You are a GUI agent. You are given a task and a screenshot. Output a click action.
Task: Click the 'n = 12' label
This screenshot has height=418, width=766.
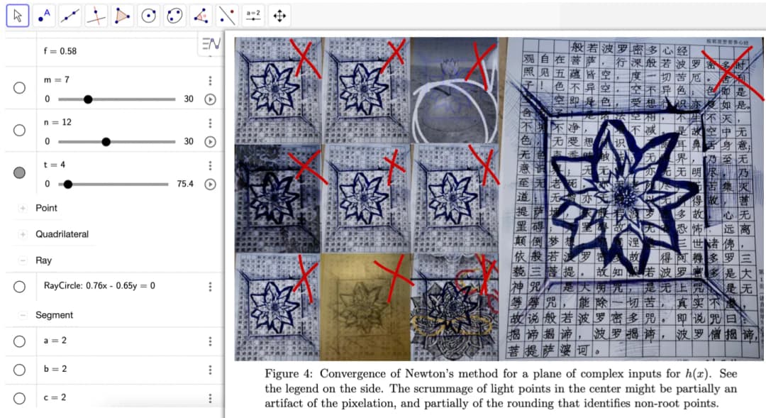coord(57,122)
